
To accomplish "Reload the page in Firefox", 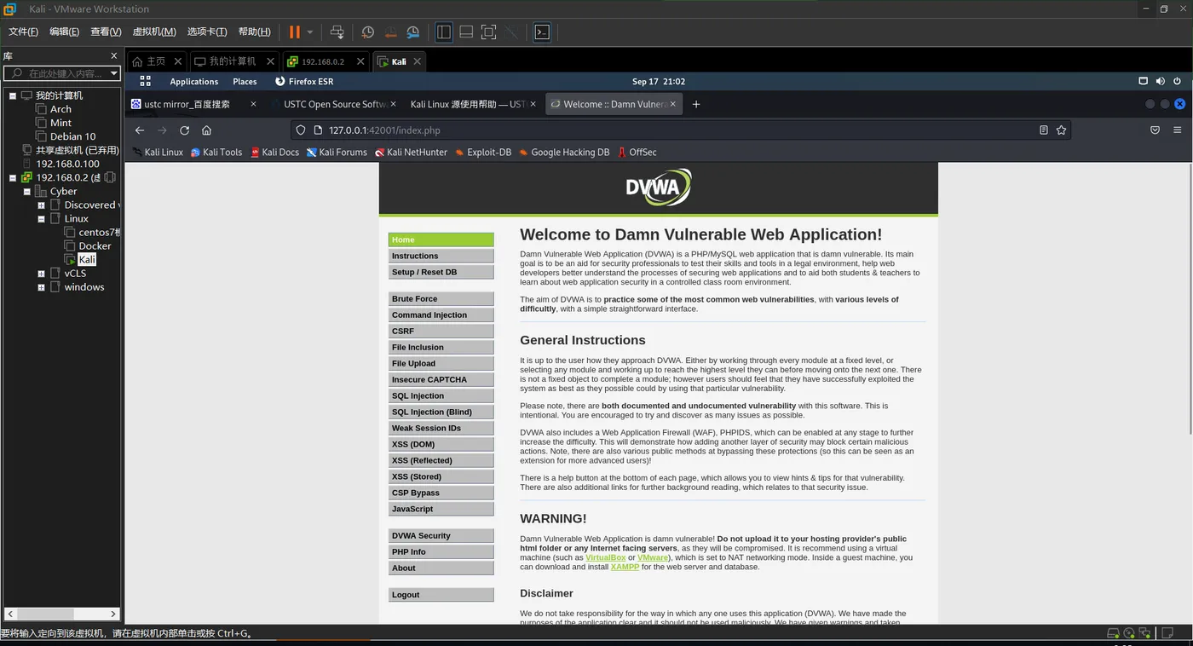I will [x=184, y=130].
